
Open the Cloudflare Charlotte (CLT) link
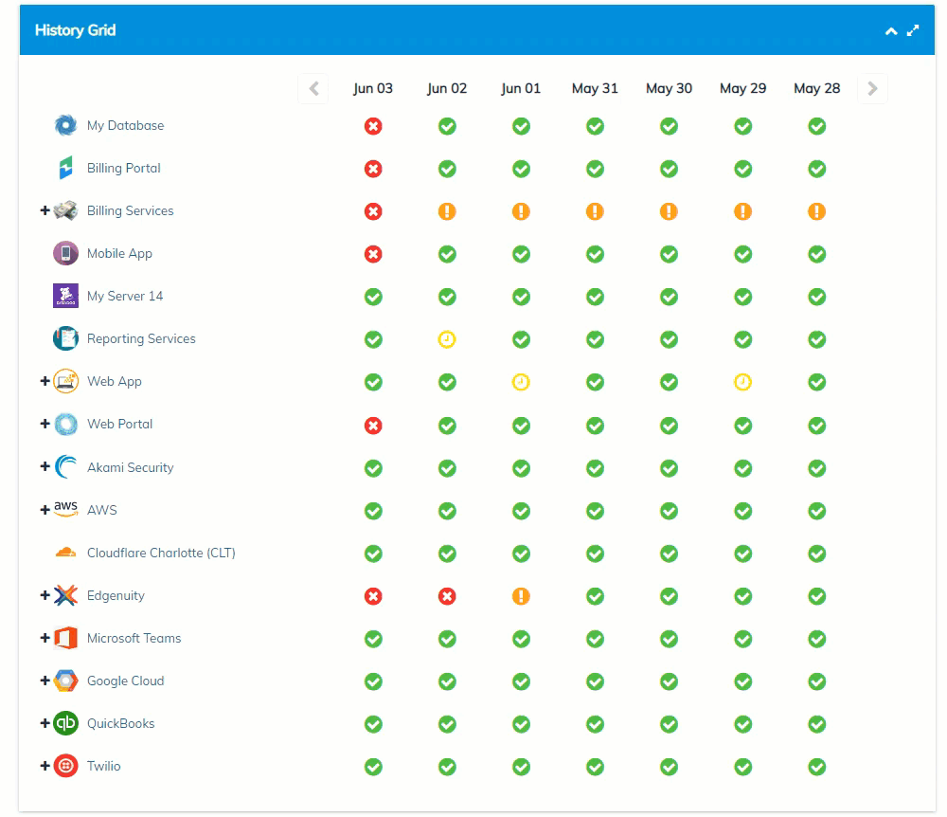click(x=161, y=553)
